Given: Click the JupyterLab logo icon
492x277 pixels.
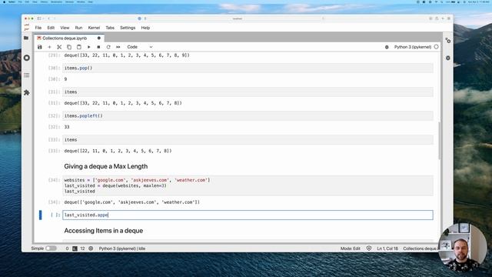Looking at the screenshot, I should point(27,28).
